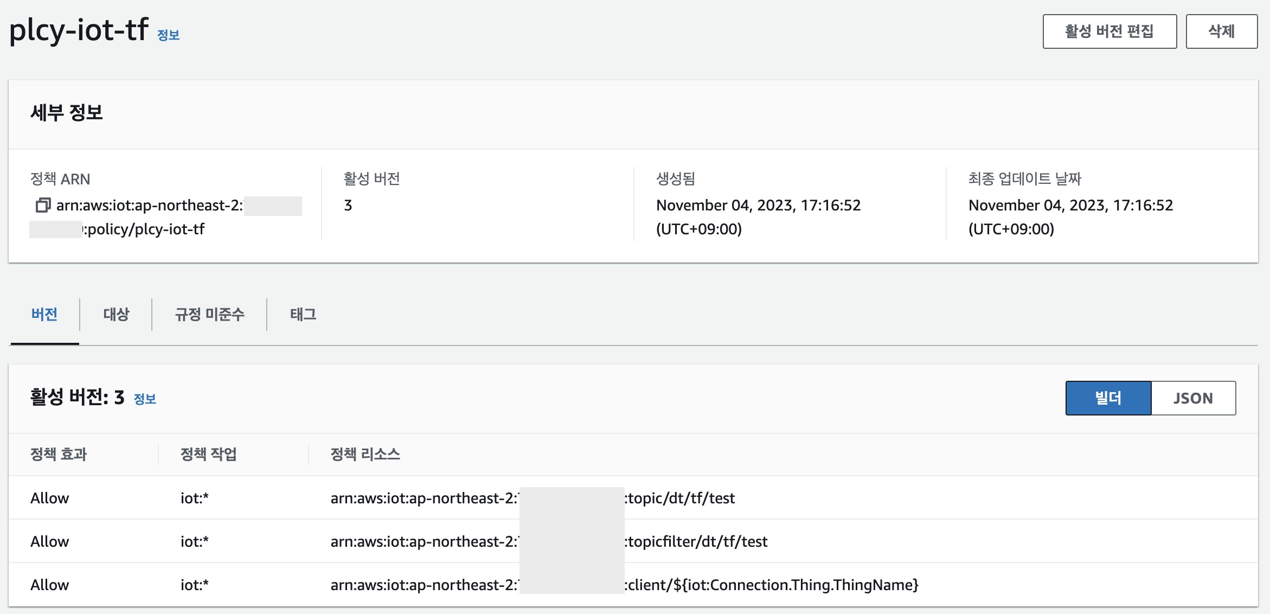
Task: Click the 활성 버전 편집 button
Action: 1109,31
